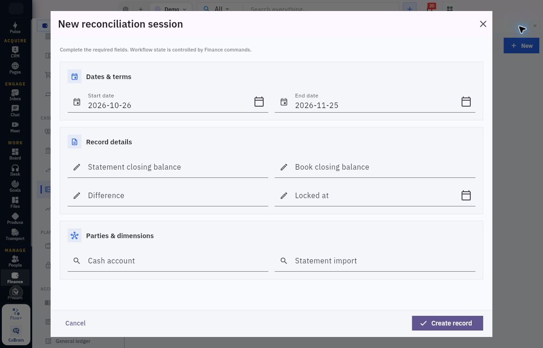
Task: Edit the End date field
Action: point(375,101)
